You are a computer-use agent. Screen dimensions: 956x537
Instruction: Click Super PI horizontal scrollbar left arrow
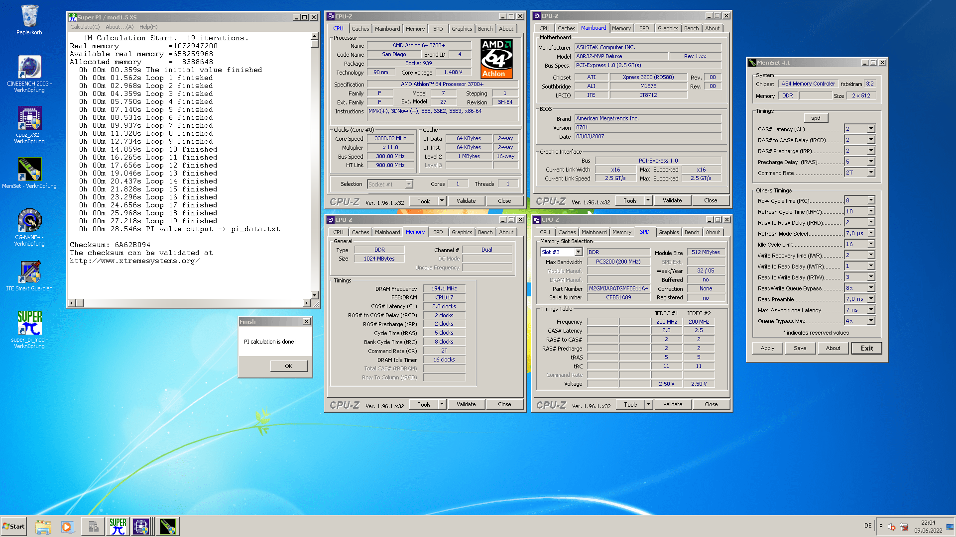[x=72, y=303]
